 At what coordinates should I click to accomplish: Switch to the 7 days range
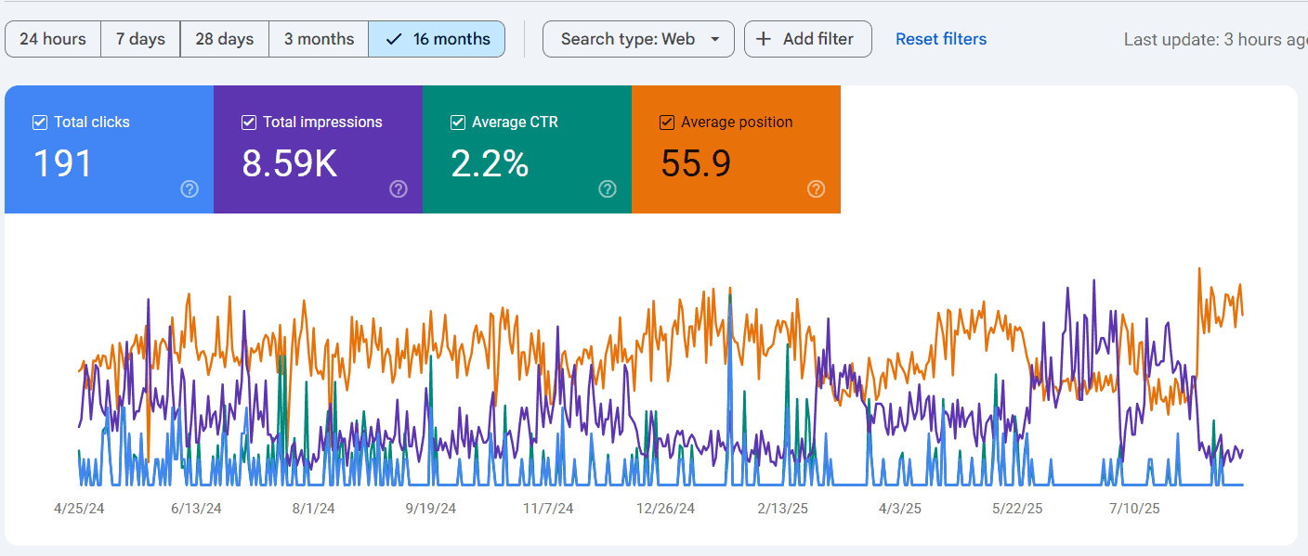(x=140, y=39)
